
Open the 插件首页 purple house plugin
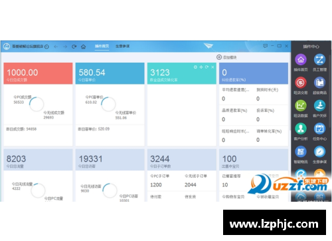(x=301, y=59)
